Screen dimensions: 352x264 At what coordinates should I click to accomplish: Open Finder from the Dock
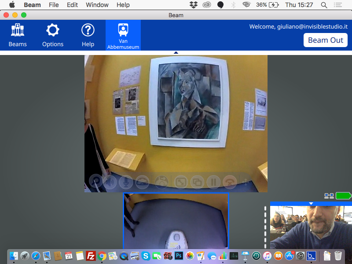coord(14,256)
